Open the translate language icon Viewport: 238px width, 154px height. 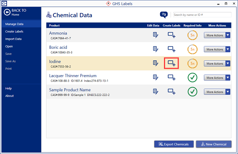pos(164,15)
